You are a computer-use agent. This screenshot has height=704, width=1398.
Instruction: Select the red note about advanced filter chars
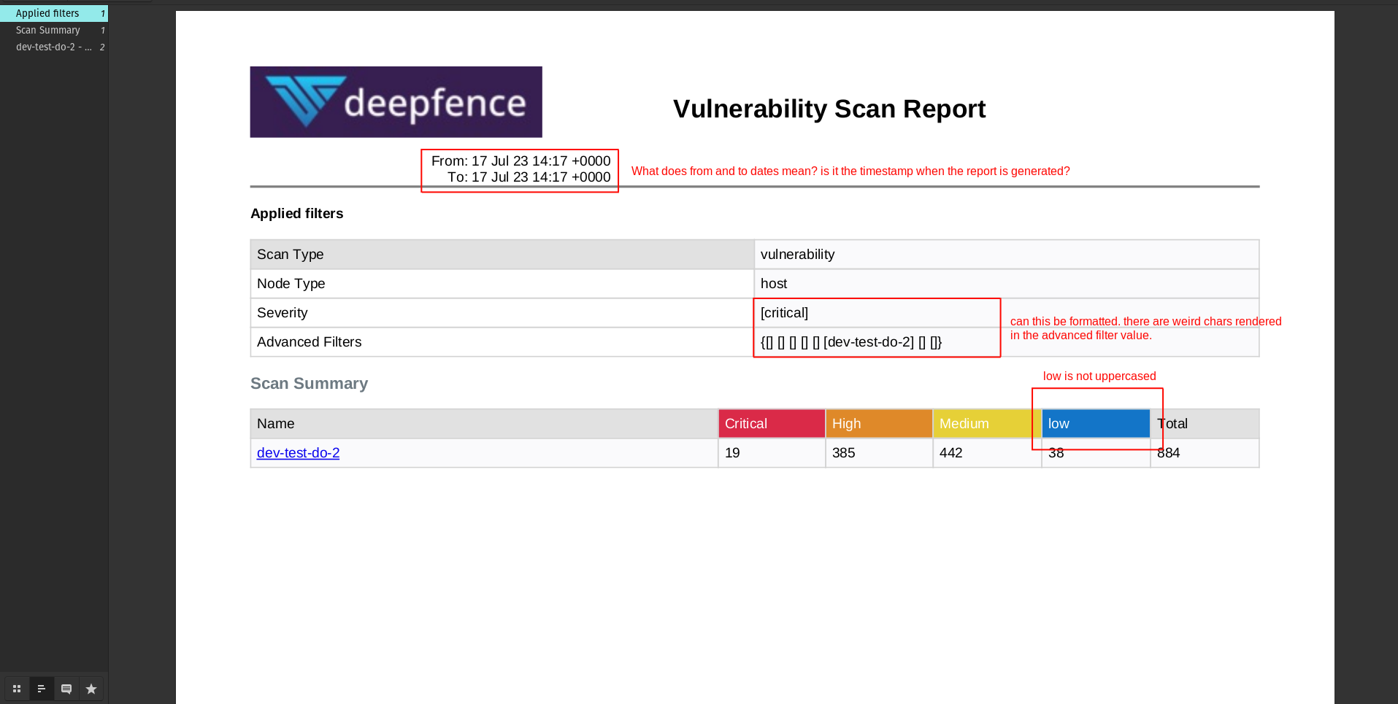click(1144, 328)
